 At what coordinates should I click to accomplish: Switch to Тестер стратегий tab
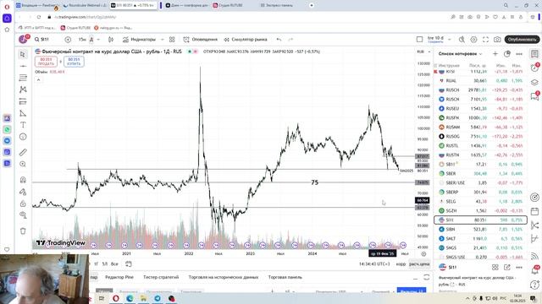(161, 277)
